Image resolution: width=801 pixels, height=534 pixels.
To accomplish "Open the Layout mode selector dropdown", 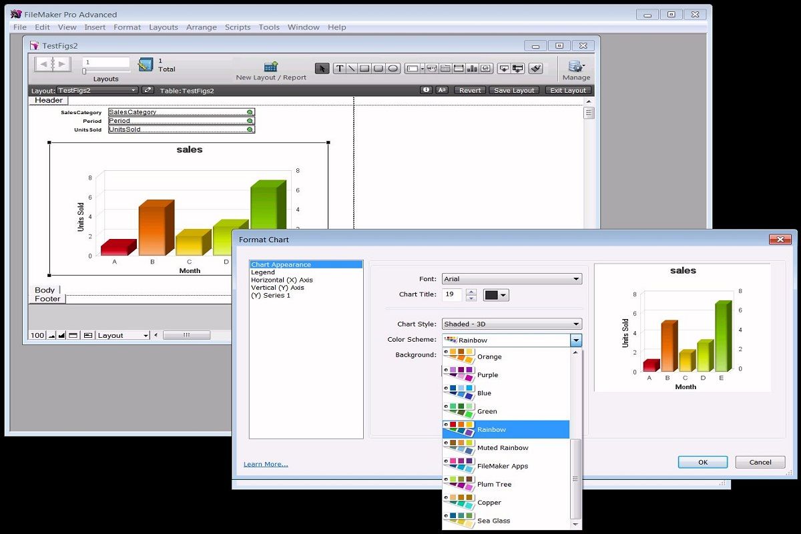I will point(123,334).
